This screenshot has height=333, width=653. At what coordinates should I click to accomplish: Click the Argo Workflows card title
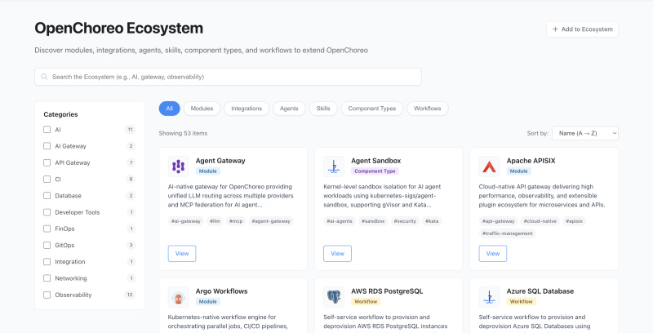(x=221, y=291)
